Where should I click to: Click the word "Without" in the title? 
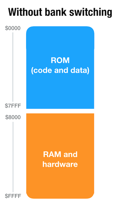coord(25,12)
